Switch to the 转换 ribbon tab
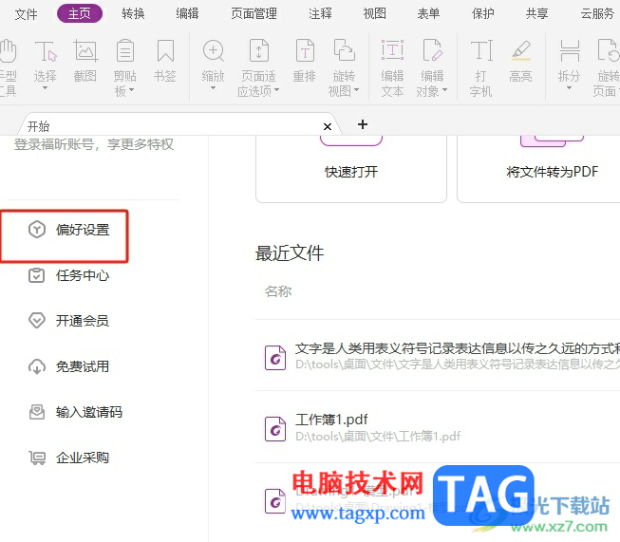The height and width of the screenshot is (542, 620). [133, 14]
